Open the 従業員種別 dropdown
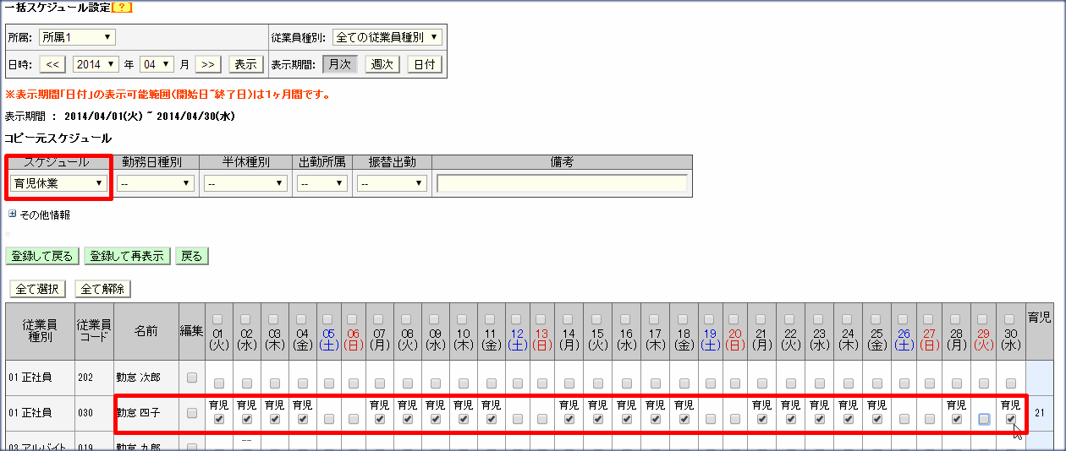 tap(386, 37)
